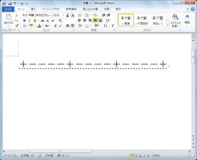Click the スタイルの変更 button
Image resolution: width=197 pixels, height=160 pixels.
click(x=175, y=21)
